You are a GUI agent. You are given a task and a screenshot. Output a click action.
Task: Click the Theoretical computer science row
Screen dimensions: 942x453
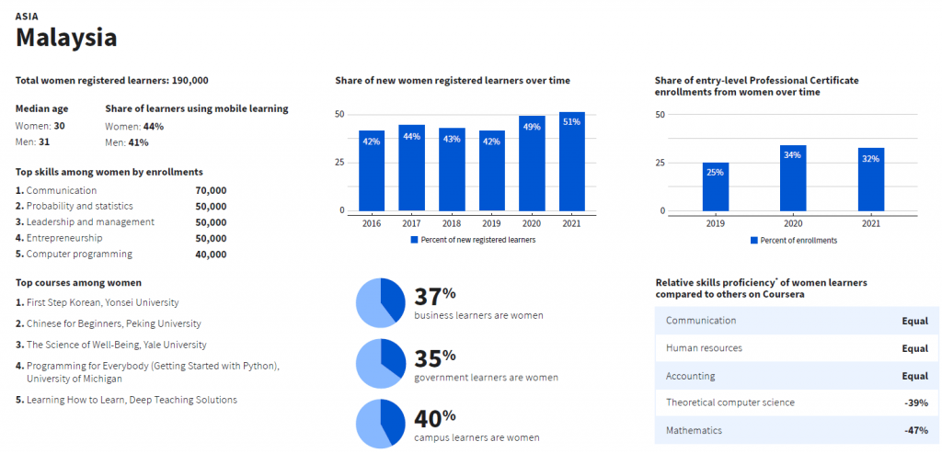(797, 402)
